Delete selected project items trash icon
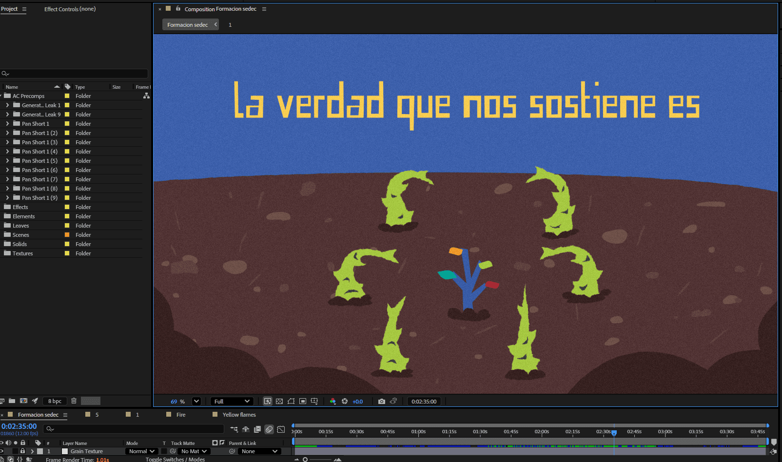 point(74,401)
